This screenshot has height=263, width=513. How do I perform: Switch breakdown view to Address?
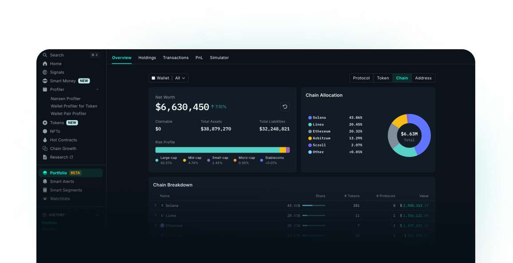click(423, 78)
